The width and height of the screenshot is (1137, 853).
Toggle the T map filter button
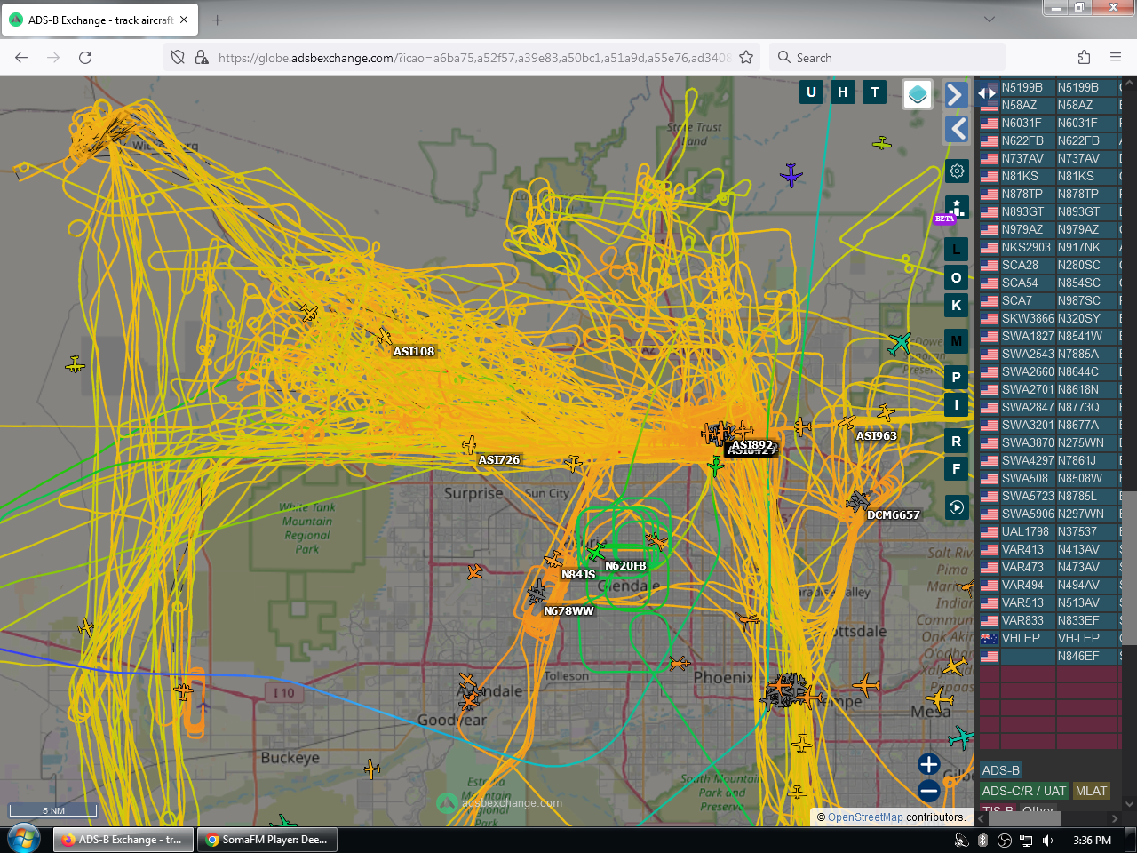[x=875, y=92]
